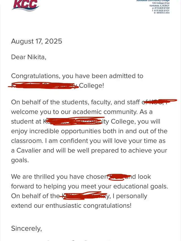This screenshot has height=241, width=181.
Task: Click the fax number 815.802.8101
Action: tap(161, 11)
